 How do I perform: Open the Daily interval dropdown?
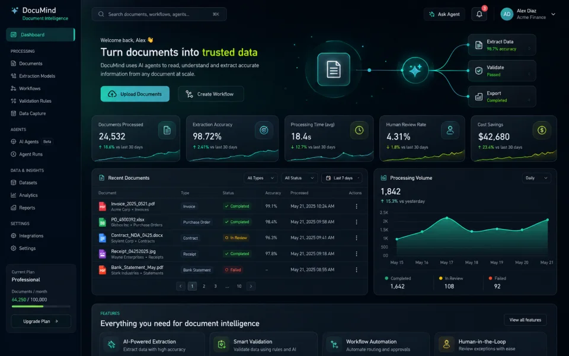point(536,178)
